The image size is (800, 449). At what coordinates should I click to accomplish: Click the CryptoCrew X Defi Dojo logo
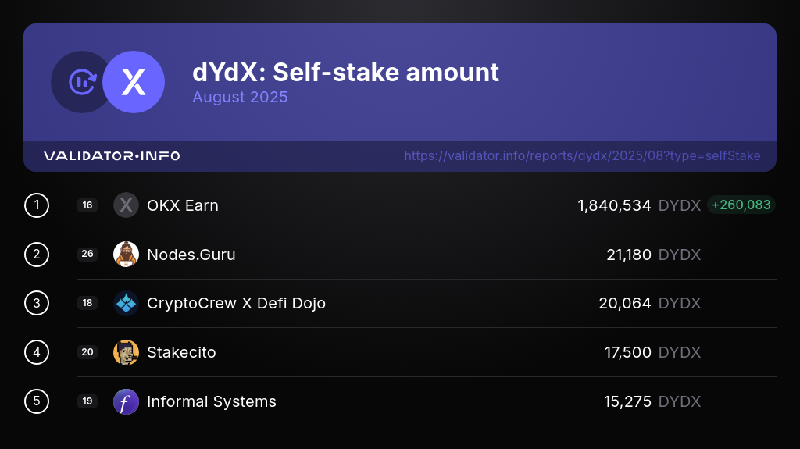(126, 303)
